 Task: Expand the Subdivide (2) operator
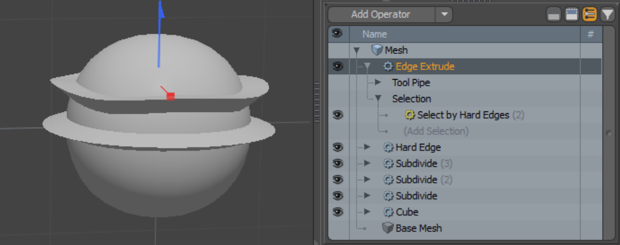(367, 179)
